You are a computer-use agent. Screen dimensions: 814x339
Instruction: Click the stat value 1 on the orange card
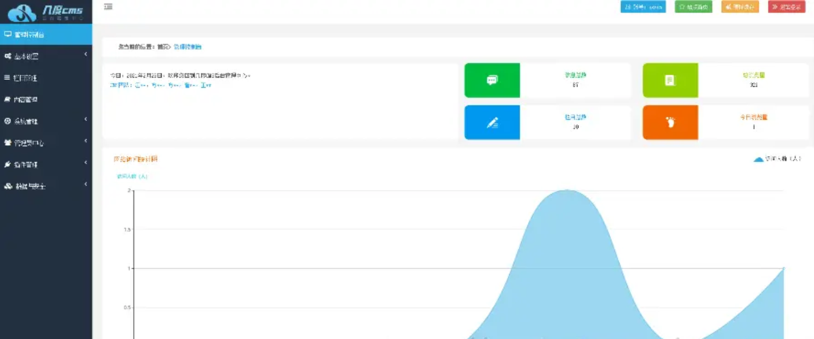coord(753,127)
